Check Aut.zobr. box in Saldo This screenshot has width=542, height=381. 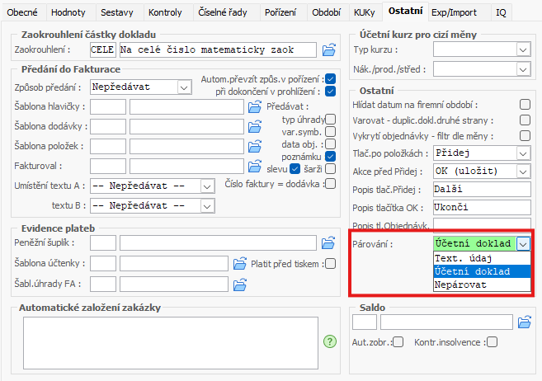click(398, 342)
